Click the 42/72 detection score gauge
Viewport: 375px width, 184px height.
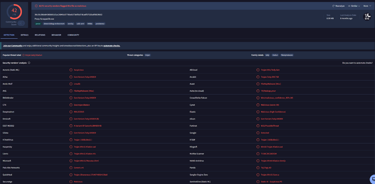pyautogui.click(x=14, y=11)
